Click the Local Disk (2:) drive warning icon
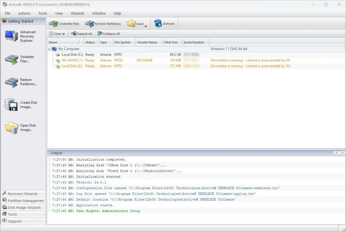 click(x=58, y=66)
